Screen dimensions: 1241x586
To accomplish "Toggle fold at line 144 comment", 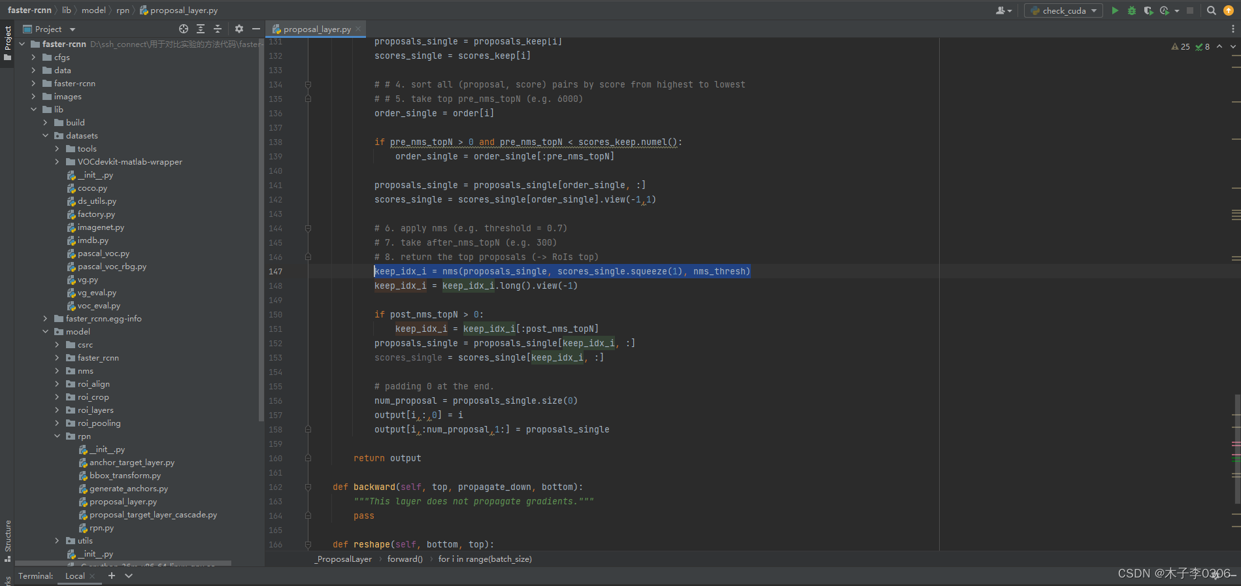I will (308, 229).
